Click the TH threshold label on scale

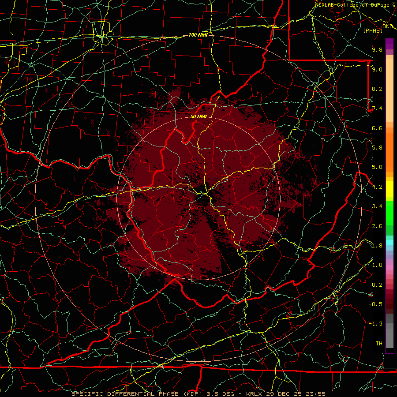coord(379,344)
